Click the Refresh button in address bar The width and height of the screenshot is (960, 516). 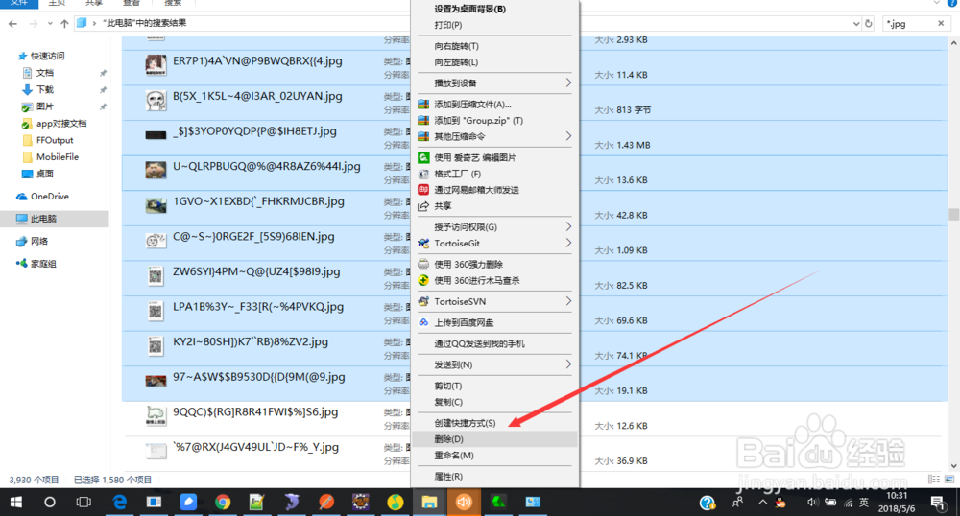click(x=868, y=24)
